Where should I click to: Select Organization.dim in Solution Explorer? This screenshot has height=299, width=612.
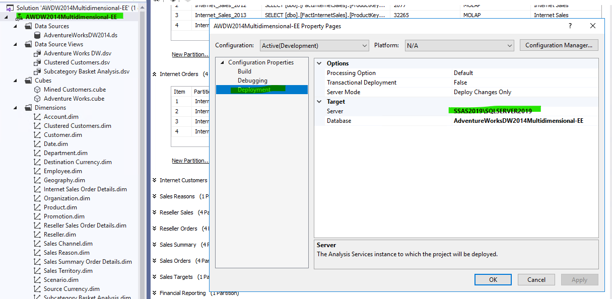[x=67, y=198]
